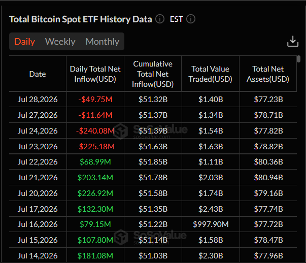Click net assets $77.23B
This screenshot has width=306, height=263.
coord(268,100)
